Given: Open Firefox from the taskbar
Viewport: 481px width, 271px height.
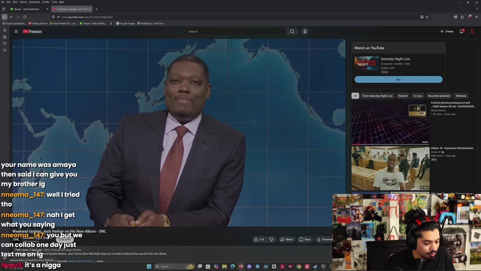Looking at the screenshot, I should pos(241,266).
